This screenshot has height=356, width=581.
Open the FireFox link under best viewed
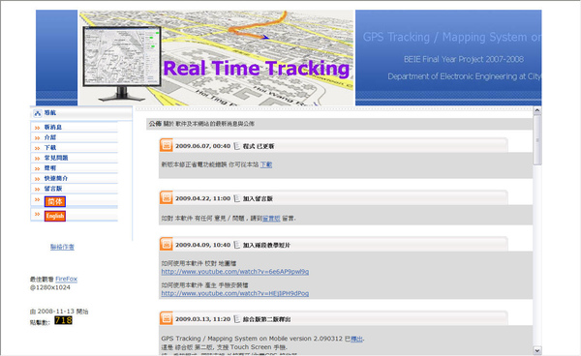click(x=66, y=279)
